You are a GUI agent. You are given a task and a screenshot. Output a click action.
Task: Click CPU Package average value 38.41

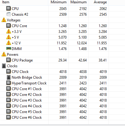click(103, 60)
